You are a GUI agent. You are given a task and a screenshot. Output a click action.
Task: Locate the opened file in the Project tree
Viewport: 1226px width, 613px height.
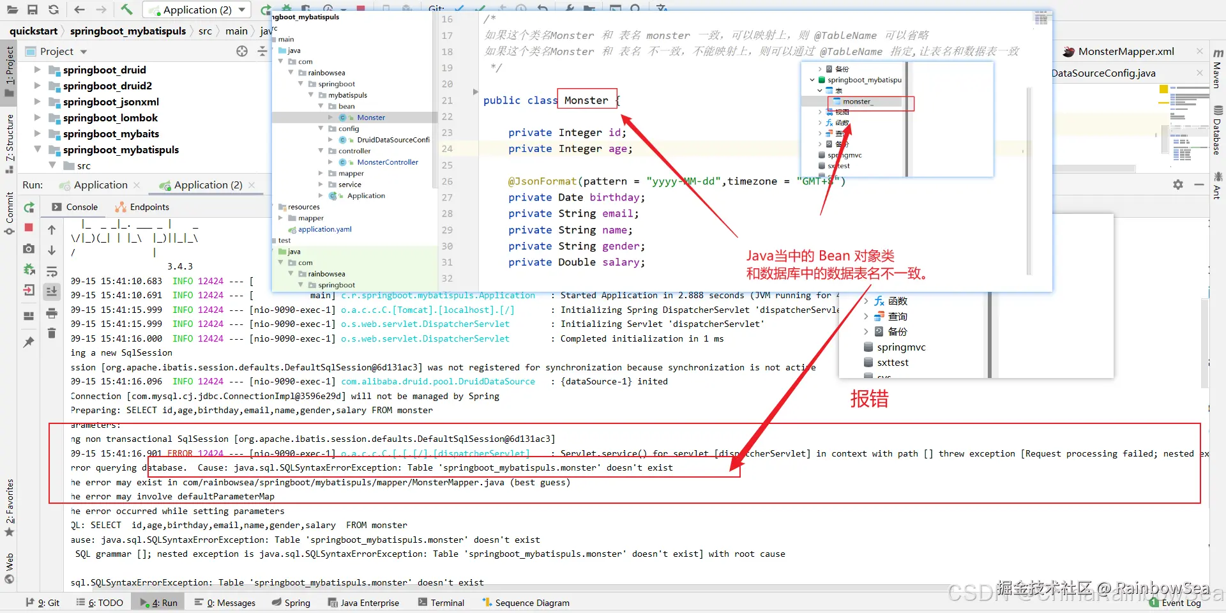coord(242,51)
